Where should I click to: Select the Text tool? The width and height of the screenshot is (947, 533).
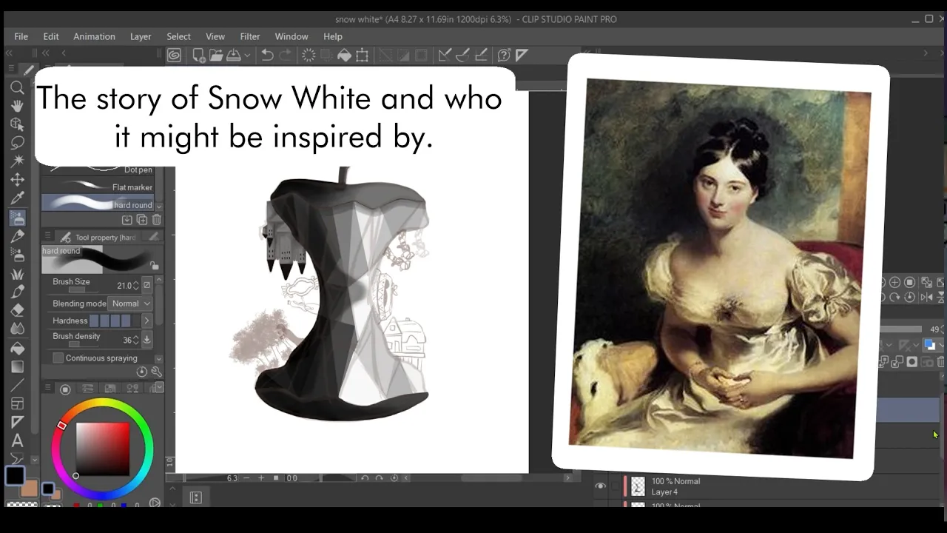(17, 441)
